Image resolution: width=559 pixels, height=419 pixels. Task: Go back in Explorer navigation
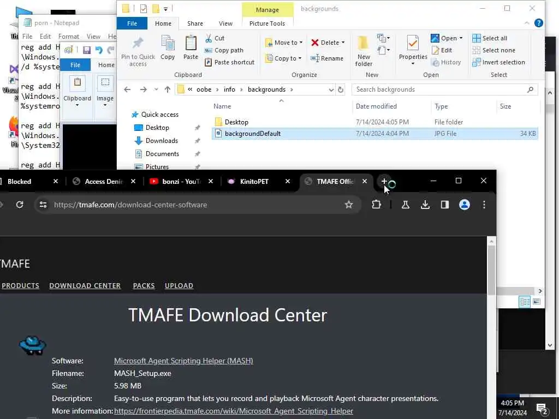click(127, 89)
